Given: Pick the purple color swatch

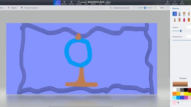Looking at the screenshot, I should (186, 97).
